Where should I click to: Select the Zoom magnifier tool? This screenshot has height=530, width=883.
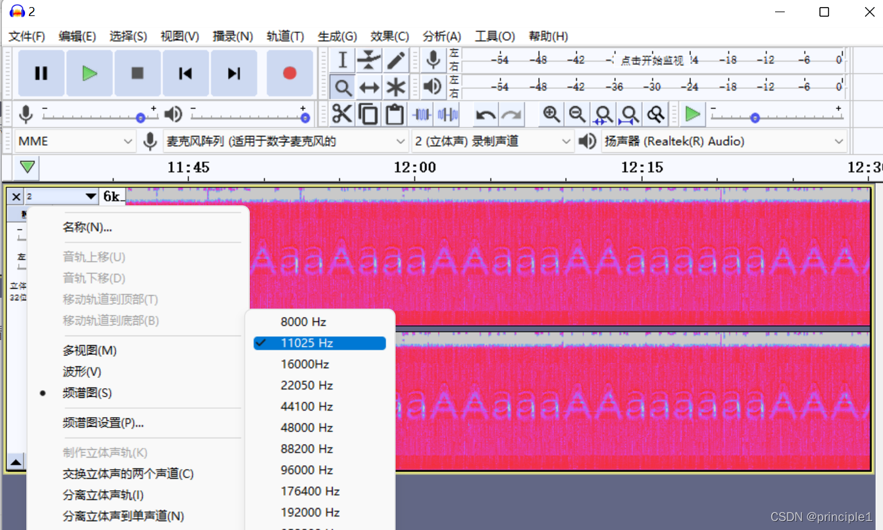[343, 87]
